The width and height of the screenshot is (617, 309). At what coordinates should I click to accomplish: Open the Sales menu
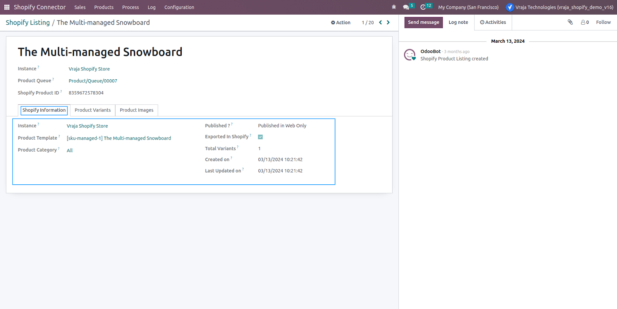80,7
